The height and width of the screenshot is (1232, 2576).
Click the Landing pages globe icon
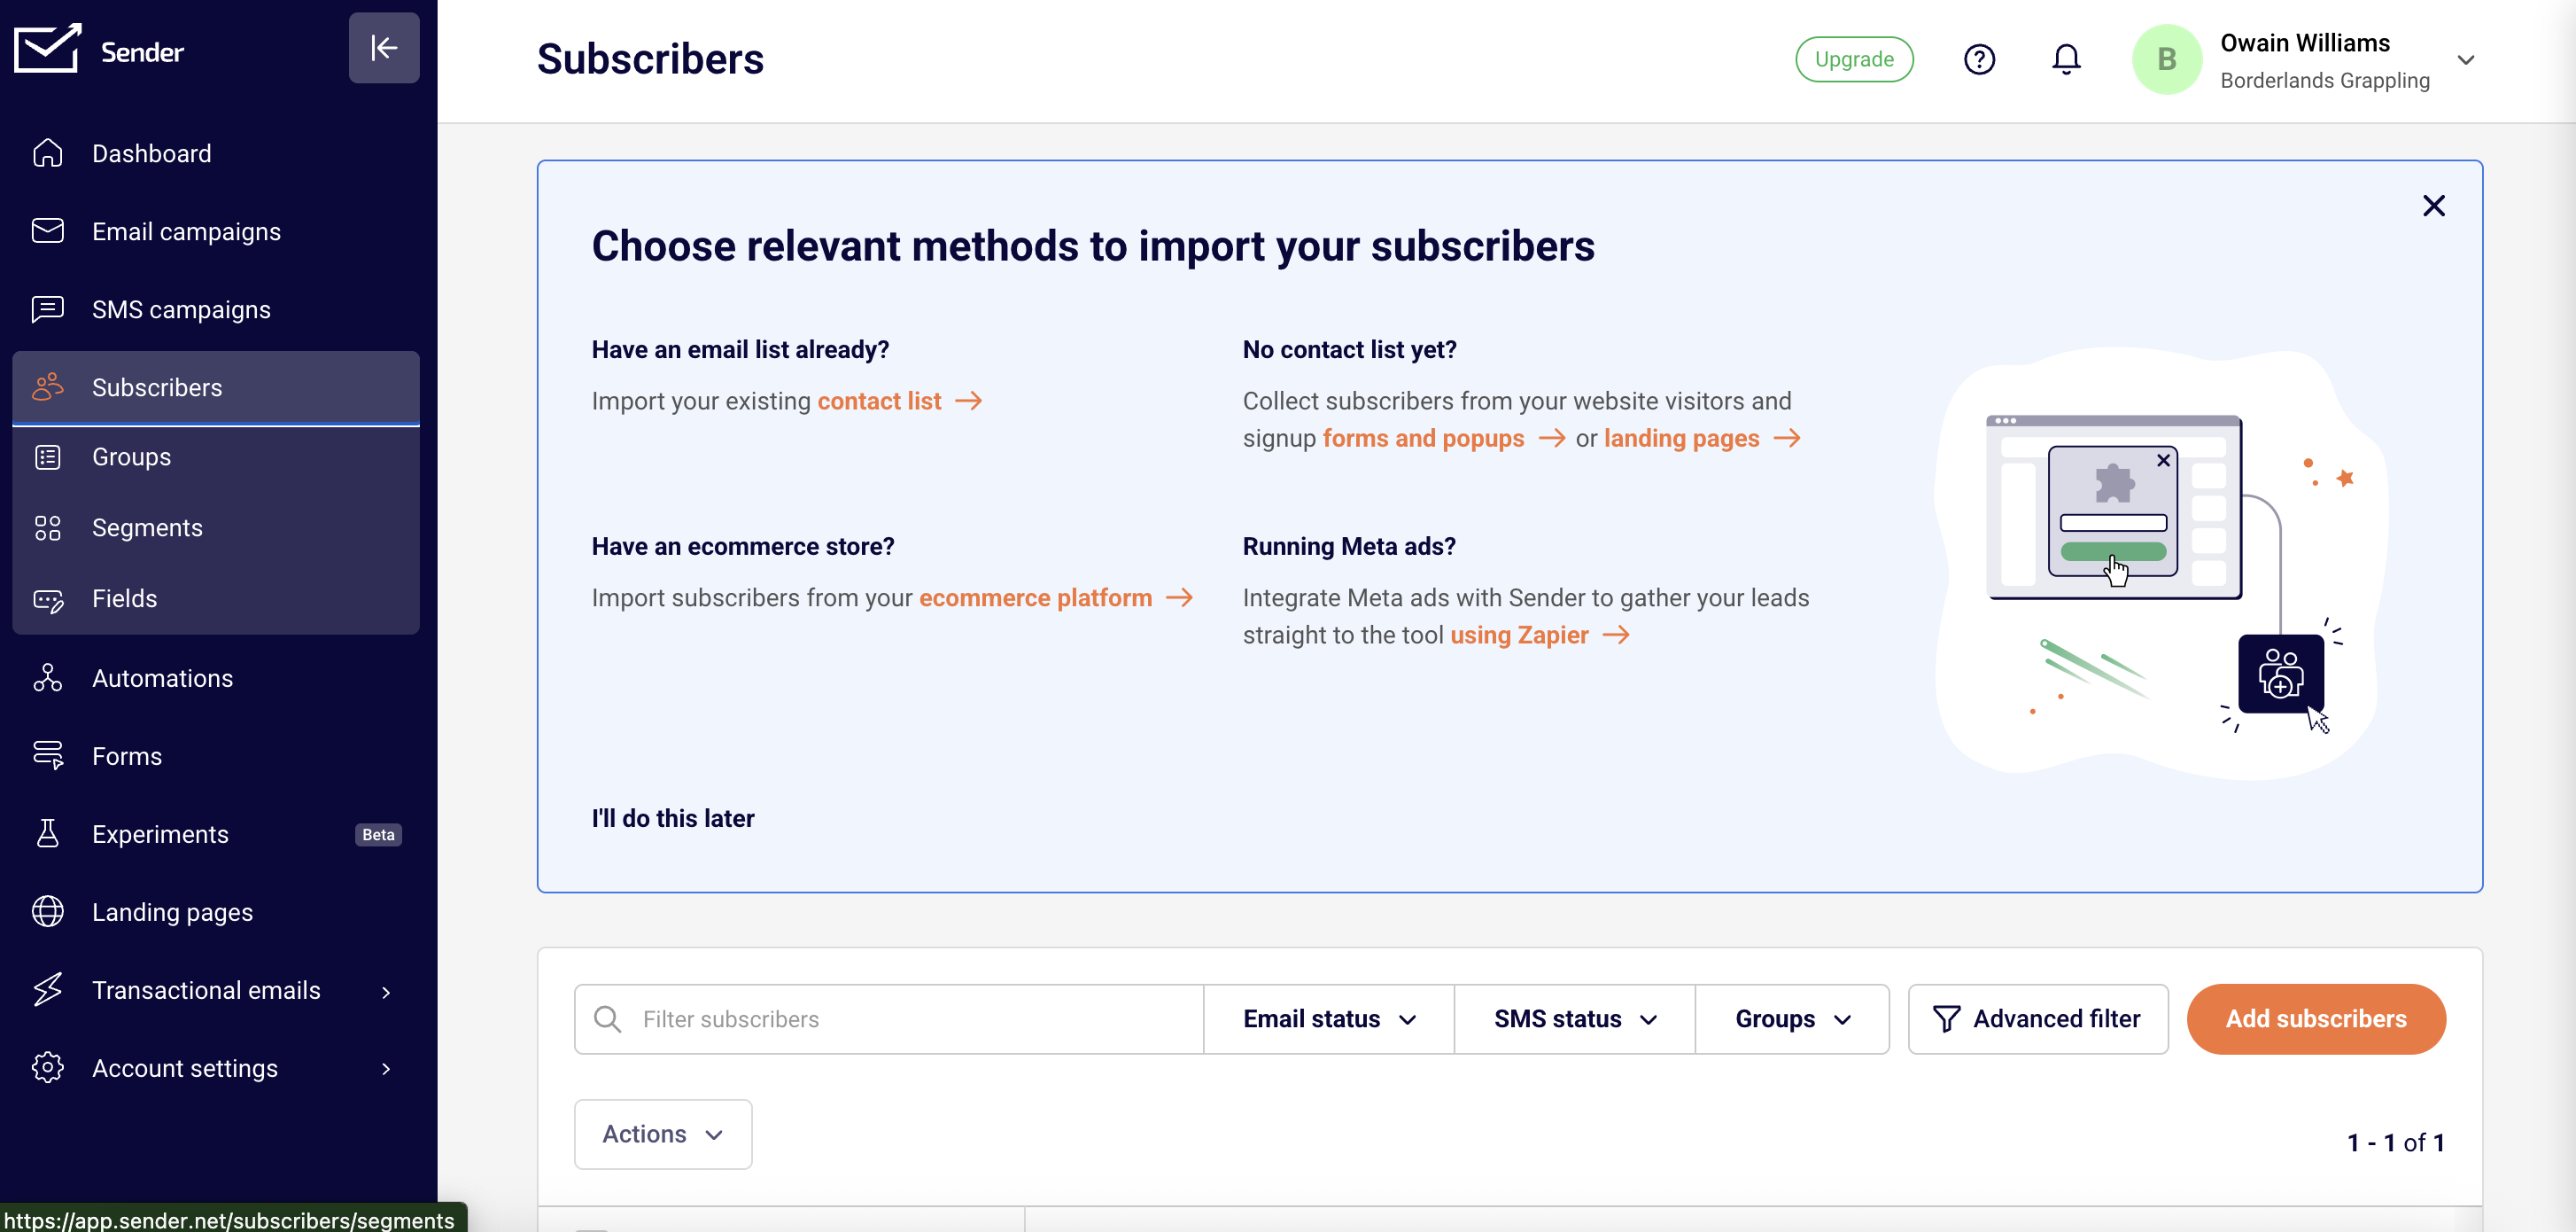coord(47,912)
